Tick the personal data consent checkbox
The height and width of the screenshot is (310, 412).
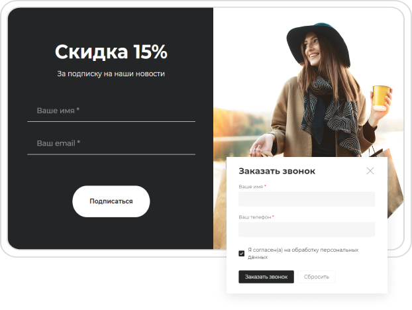(x=242, y=254)
